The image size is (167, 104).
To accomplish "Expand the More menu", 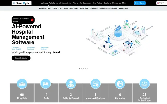I will pyautogui.click(x=124, y=3).
